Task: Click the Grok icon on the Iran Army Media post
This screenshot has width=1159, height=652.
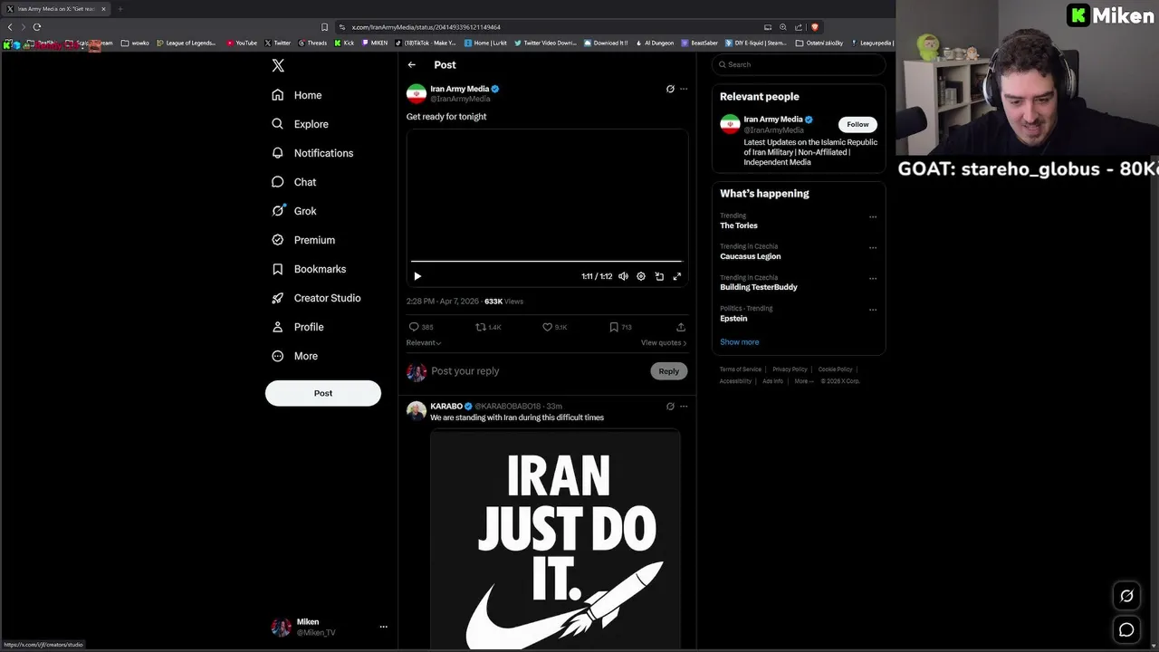Action: 670,89
